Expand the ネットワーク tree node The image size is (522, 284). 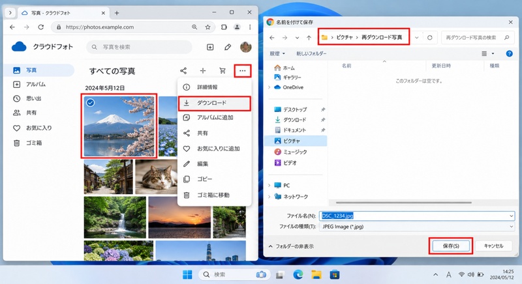tap(269, 197)
